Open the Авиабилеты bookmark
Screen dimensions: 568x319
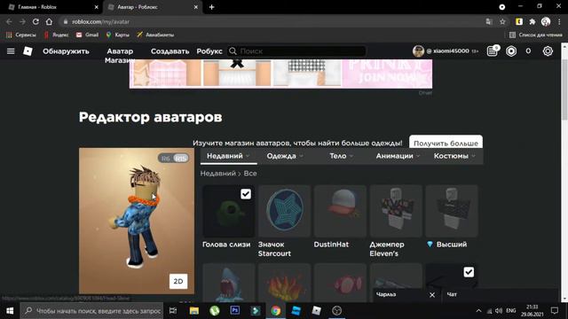[x=155, y=35]
